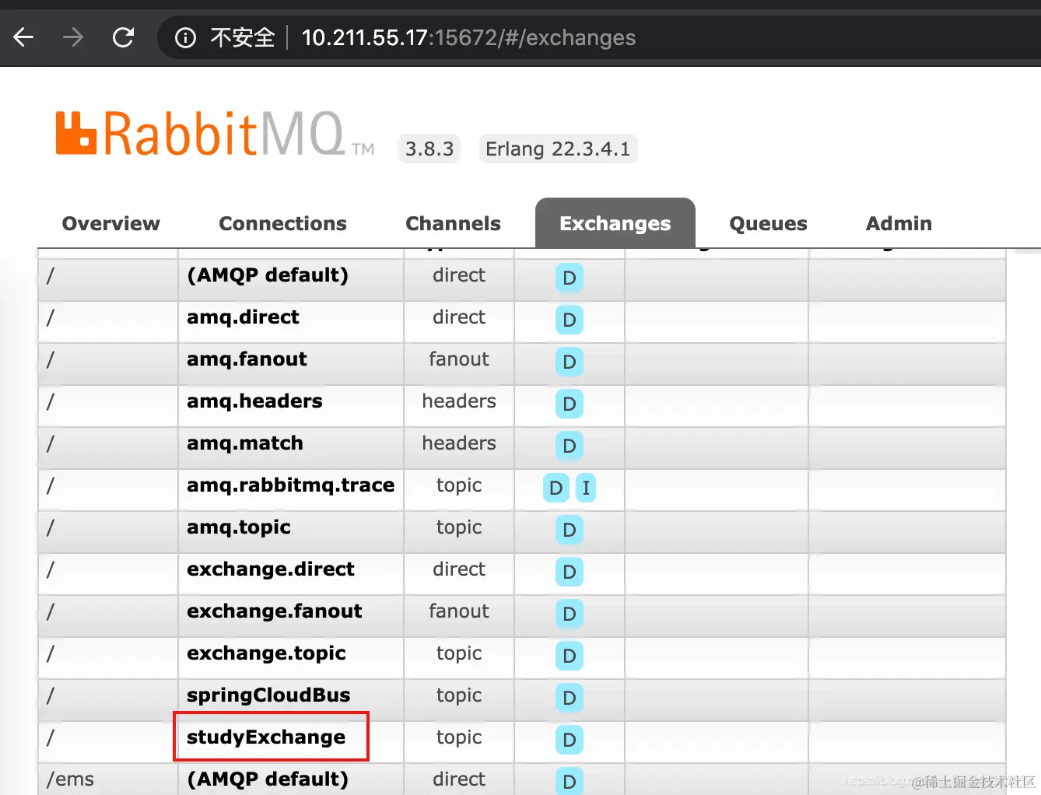
Task: Open the springCloudBus exchange
Action: 268,695
